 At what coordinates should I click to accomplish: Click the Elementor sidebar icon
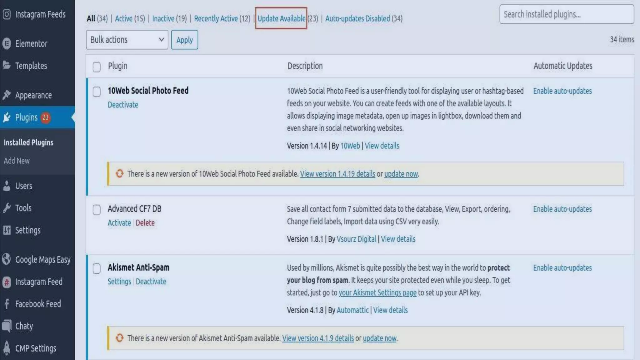tap(7, 43)
